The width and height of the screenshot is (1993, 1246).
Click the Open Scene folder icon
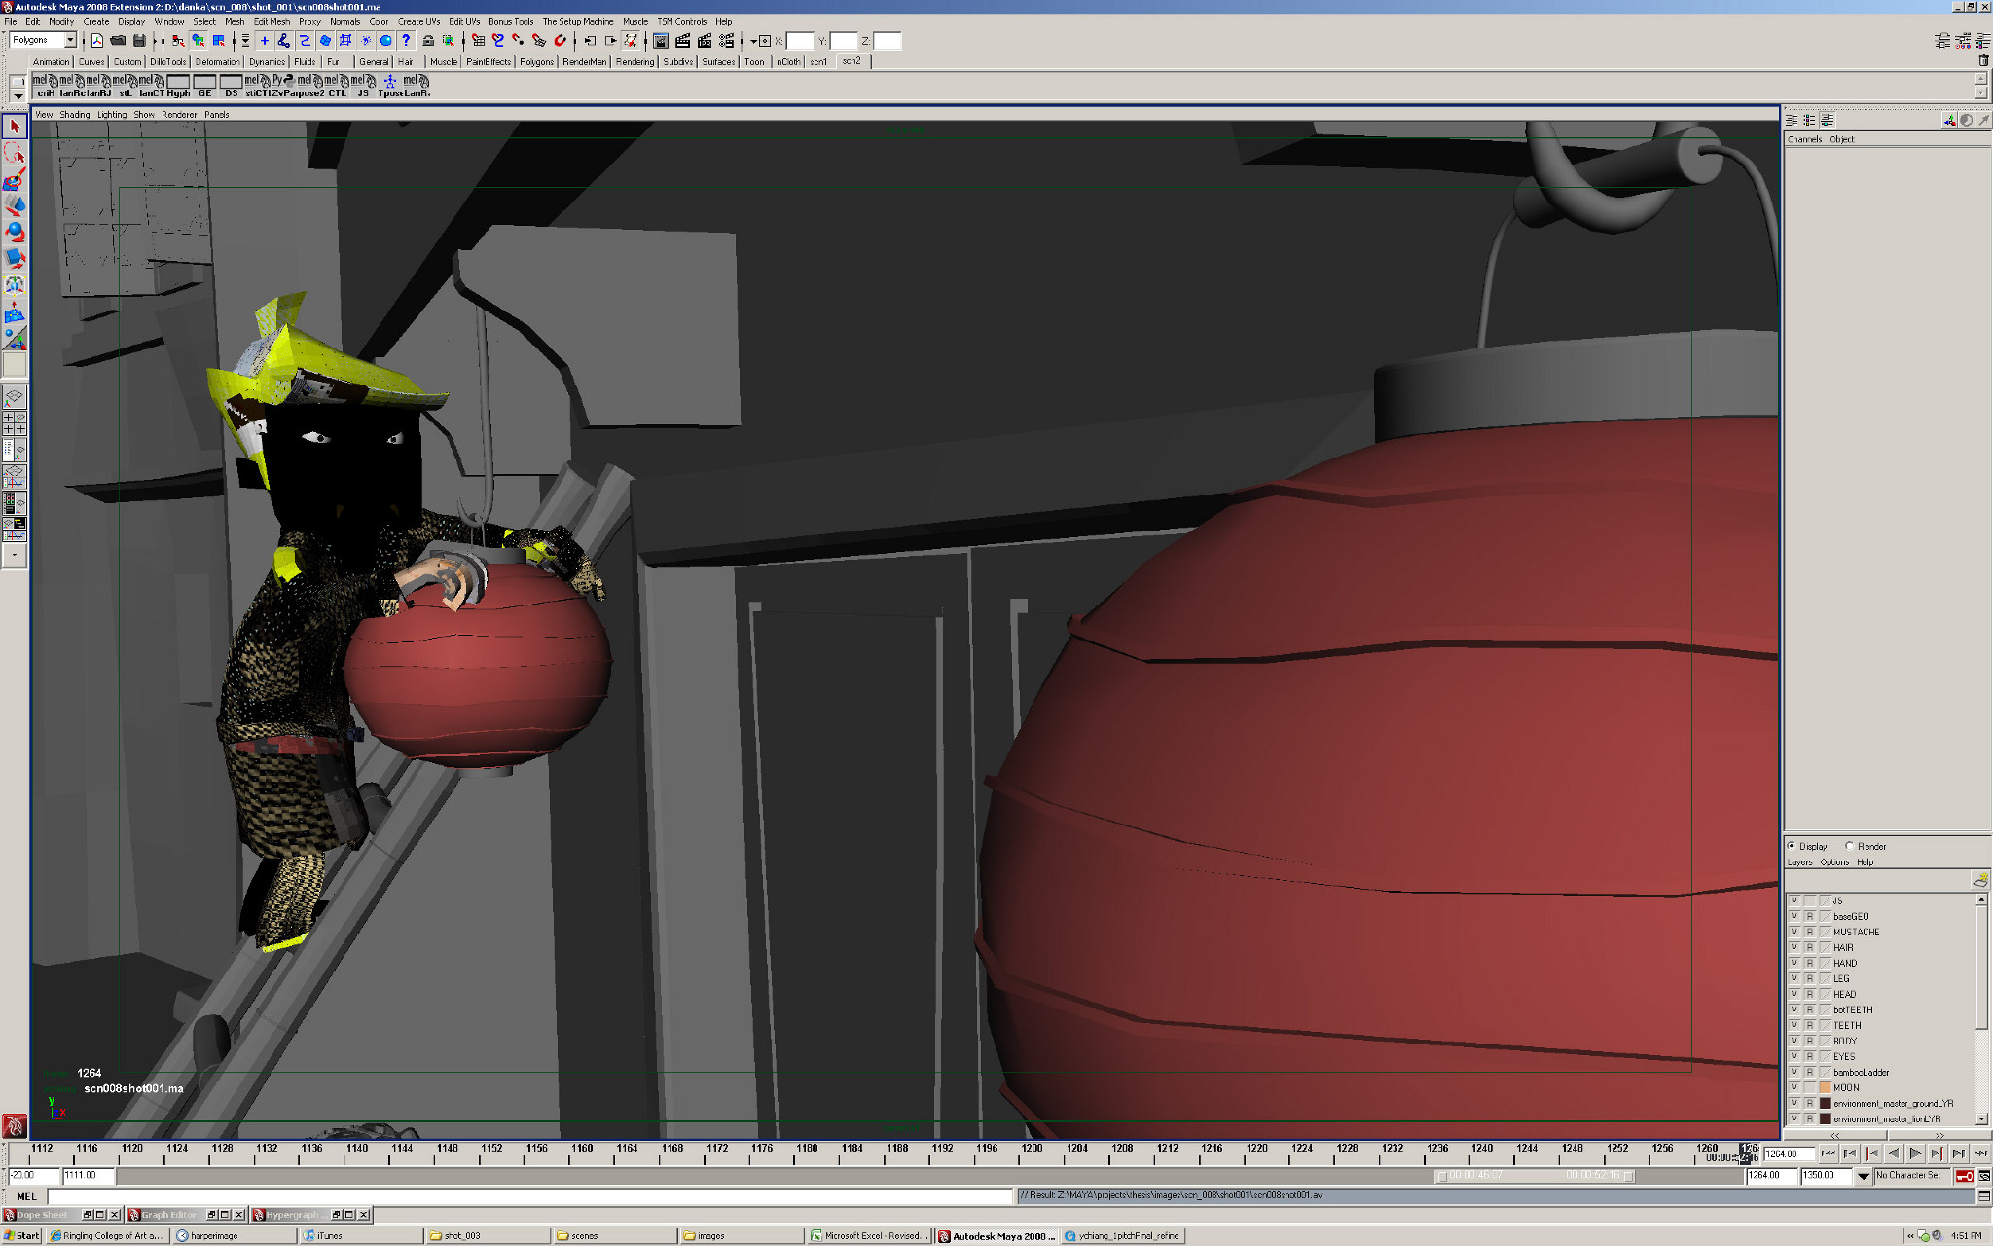click(x=118, y=41)
